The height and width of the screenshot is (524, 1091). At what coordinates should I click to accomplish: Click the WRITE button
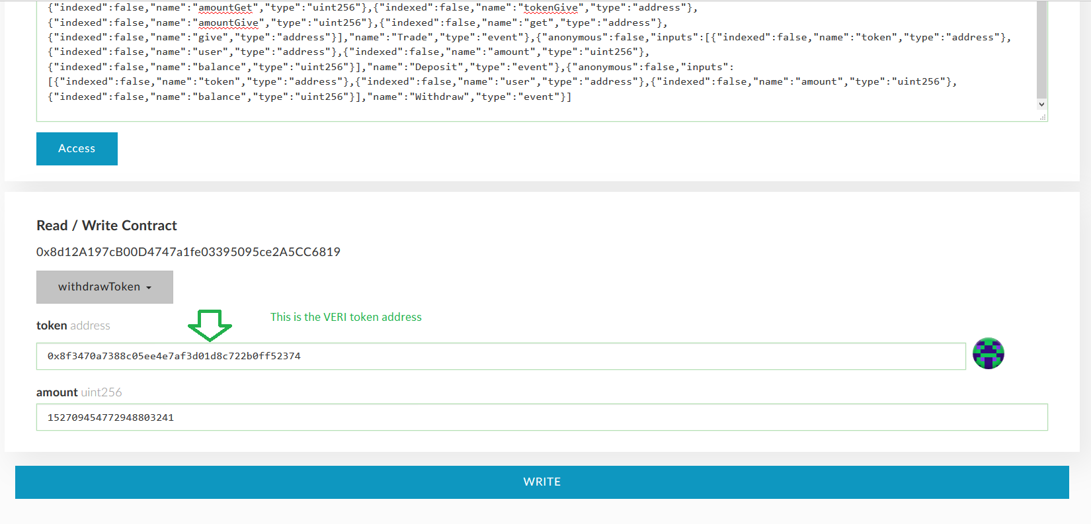click(x=542, y=482)
